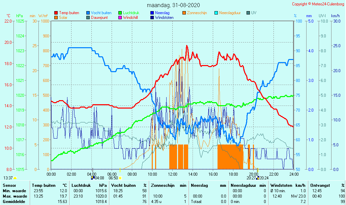
Task: Click the sunrise sun icon at 06:50
Action: tap(120, 178)
